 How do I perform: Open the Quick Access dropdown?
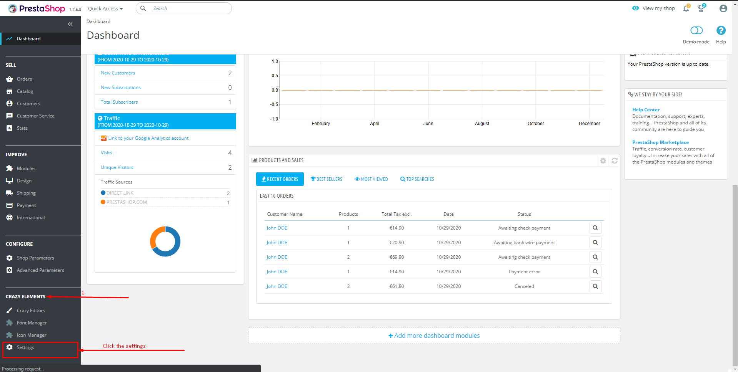[x=105, y=8]
